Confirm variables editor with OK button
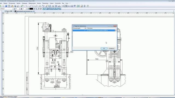Image resolution: width=175 pixels, height=98 pixels. (x=104, y=48)
